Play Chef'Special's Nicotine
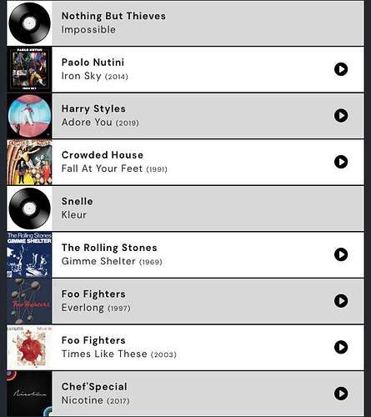The height and width of the screenshot is (417, 371). [x=341, y=394]
